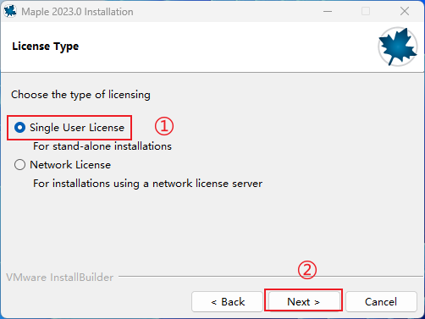The width and height of the screenshot is (425, 319).
Task: Click the network license server description text
Action: (x=148, y=184)
